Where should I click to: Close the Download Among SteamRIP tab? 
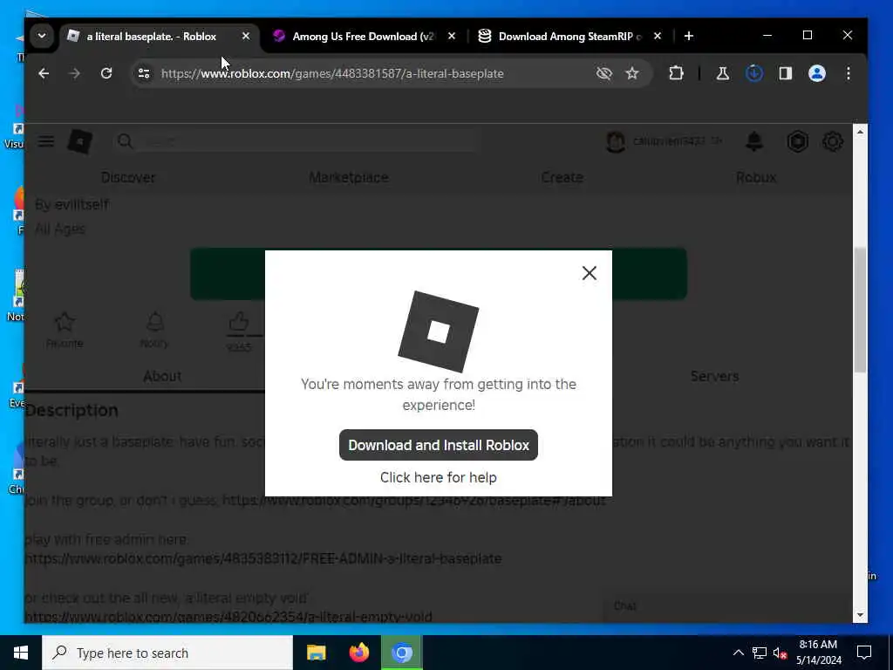[x=658, y=36]
